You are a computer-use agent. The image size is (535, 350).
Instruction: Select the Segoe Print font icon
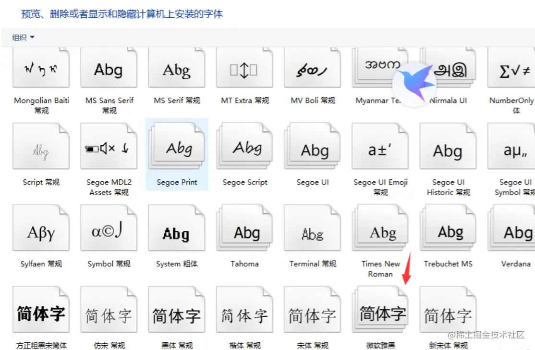tap(177, 146)
